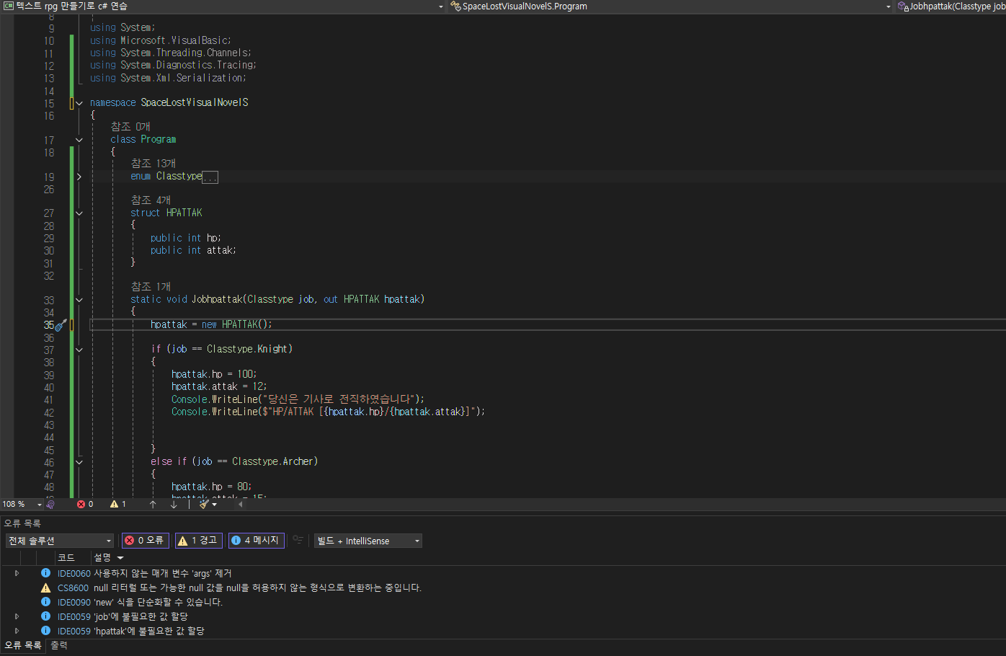Screen dimensions: 1006x656
Task: Click the collapsed '...' box after enum Classtype
Action: pyautogui.click(x=210, y=177)
